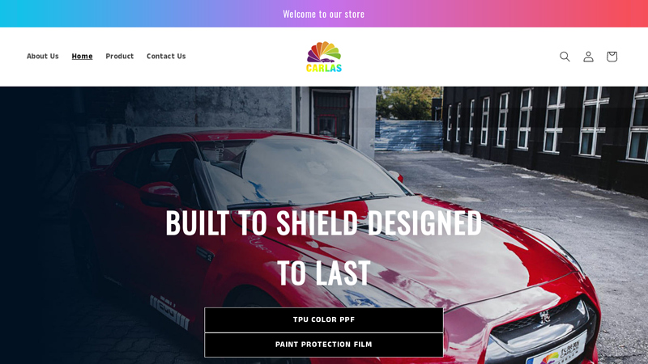Click the red car's side mirror

(x=160, y=194)
